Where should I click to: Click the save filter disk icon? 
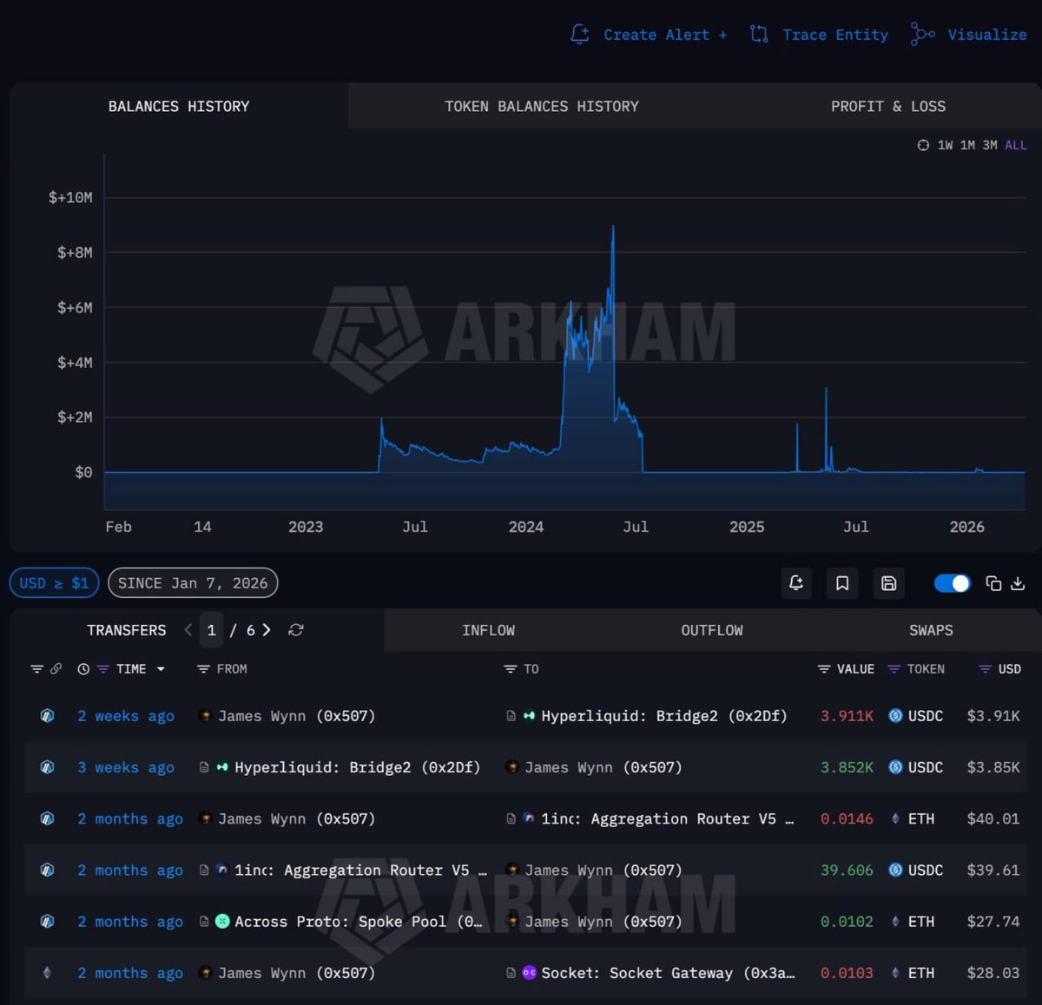[x=888, y=583]
